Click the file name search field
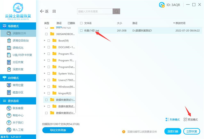This screenshot has width=204, height=139. [x=94, y=11]
